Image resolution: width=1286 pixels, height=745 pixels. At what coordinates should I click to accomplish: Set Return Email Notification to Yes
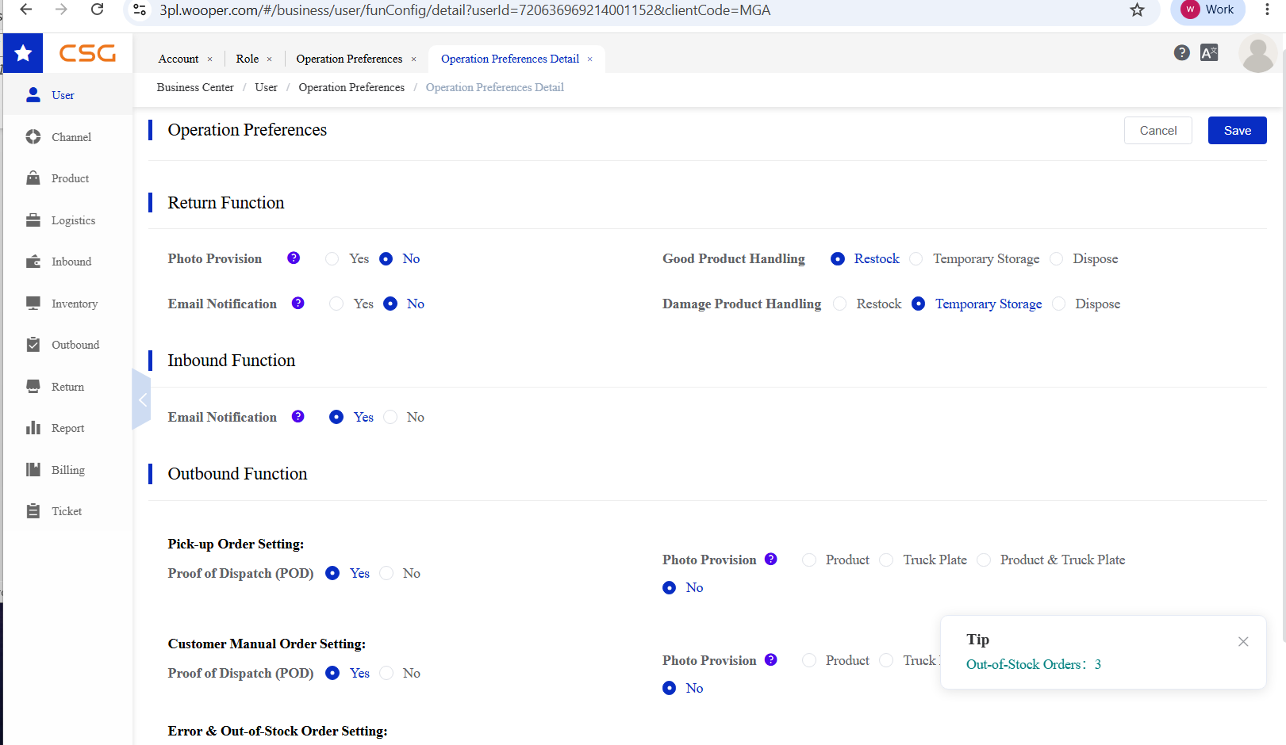click(336, 304)
